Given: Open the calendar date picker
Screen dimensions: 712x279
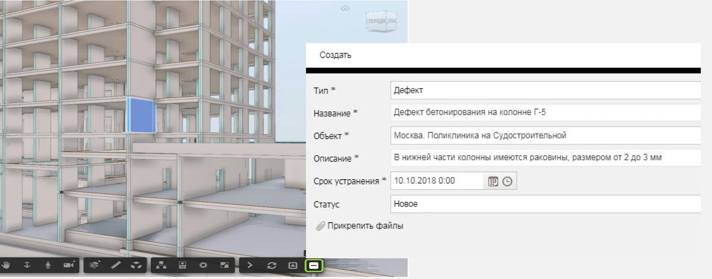Looking at the screenshot, I should 493,181.
